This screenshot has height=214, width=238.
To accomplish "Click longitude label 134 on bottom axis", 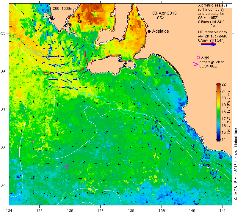I will 9,211.
